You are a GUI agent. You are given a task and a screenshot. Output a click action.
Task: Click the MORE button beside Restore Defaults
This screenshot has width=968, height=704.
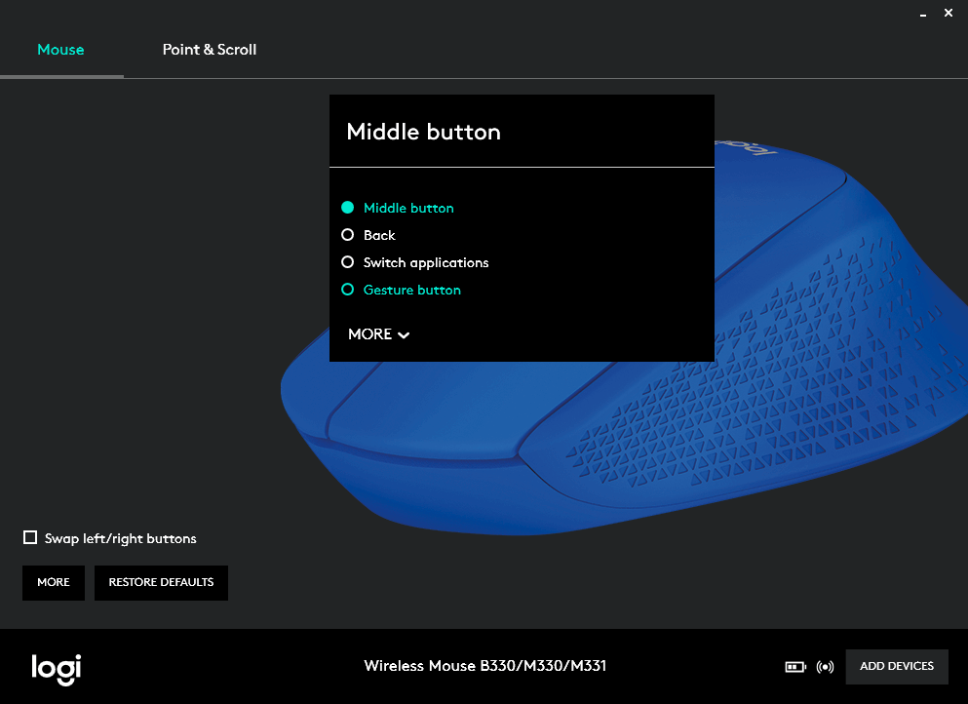[x=54, y=582]
